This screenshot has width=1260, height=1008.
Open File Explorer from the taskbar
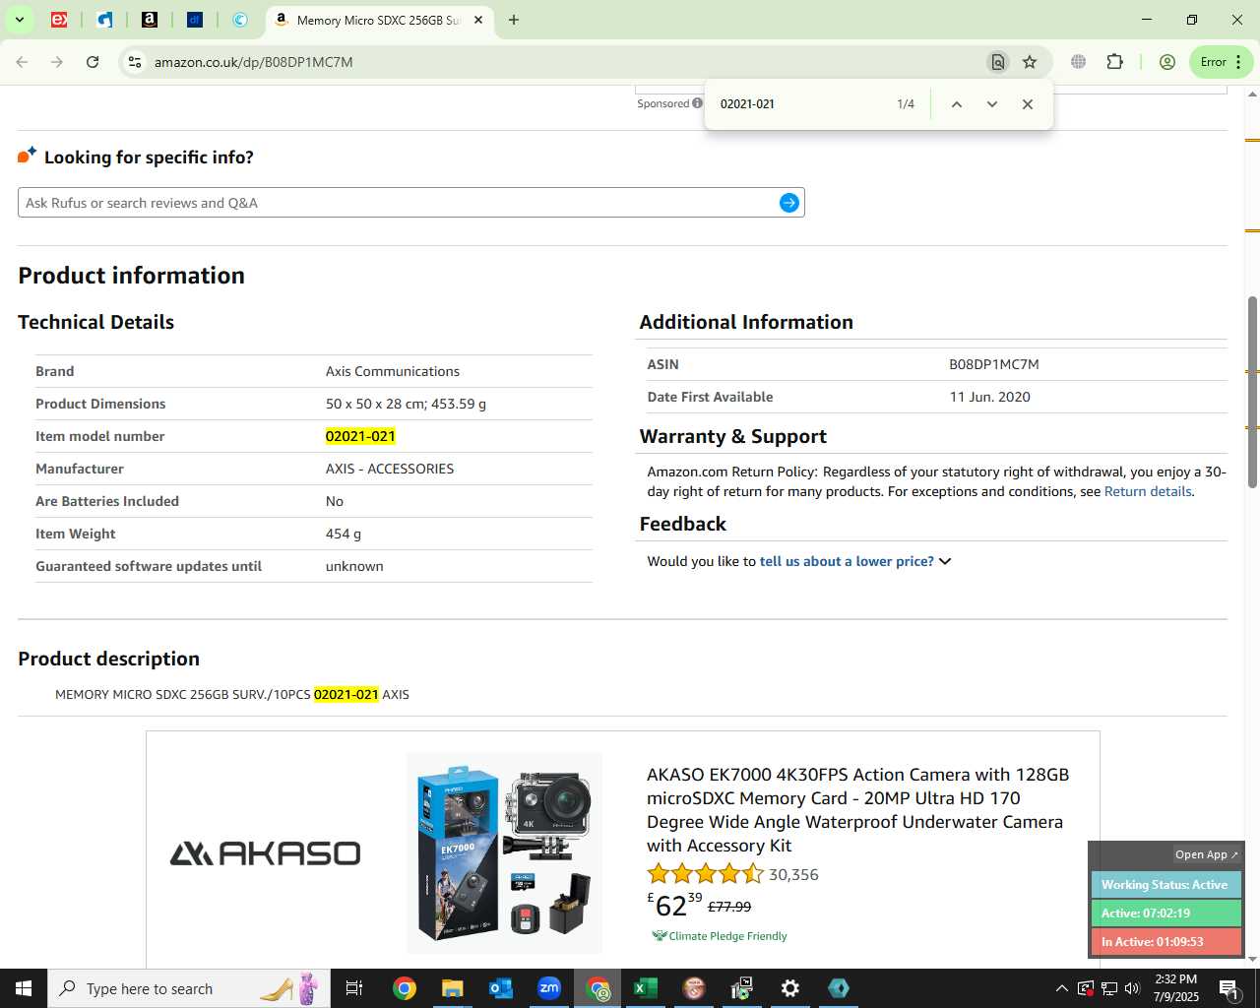click(x=452, y=988)
